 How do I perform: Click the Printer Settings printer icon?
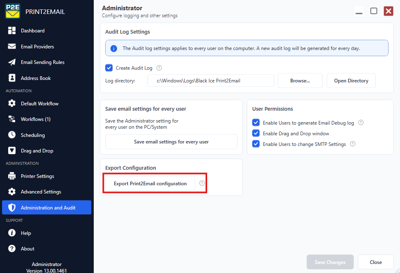click(12, 176)
